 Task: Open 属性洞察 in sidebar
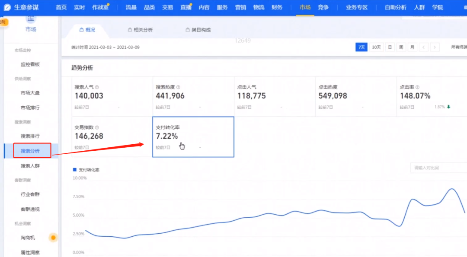[x=30, y=253]
